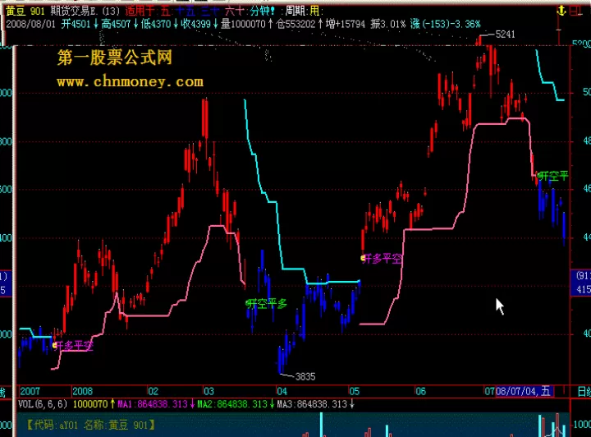591x437 pixels.
Task: Select the '02' month timeline label
Action: click(x=153, y=391)
